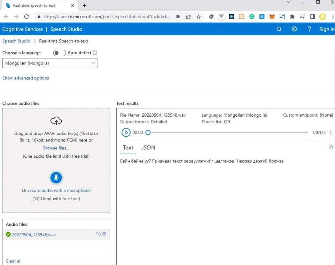Expand the browser profile chevron at top right
Image resolution: width=335 pixels, height=265 pixels.
click(289, 2)
